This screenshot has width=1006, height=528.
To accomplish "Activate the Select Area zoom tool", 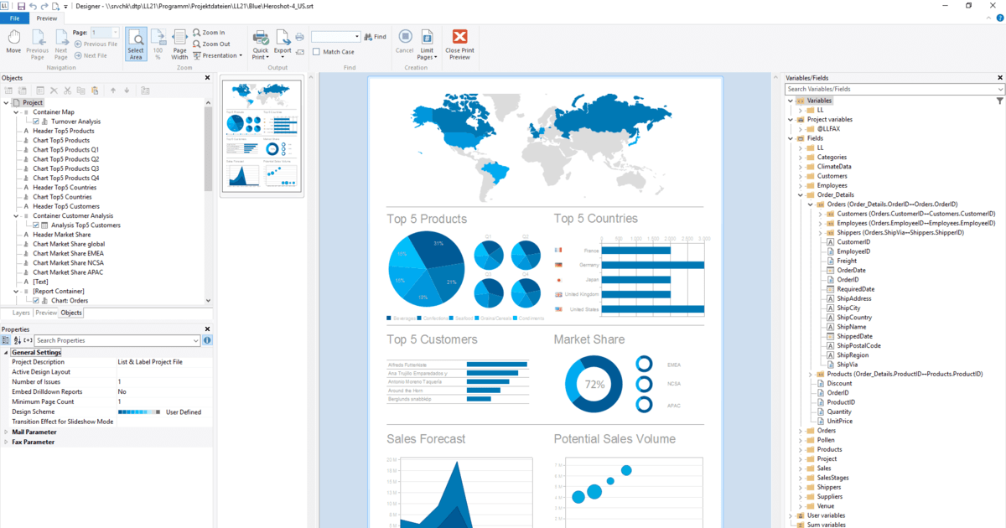I will [136, 44].
